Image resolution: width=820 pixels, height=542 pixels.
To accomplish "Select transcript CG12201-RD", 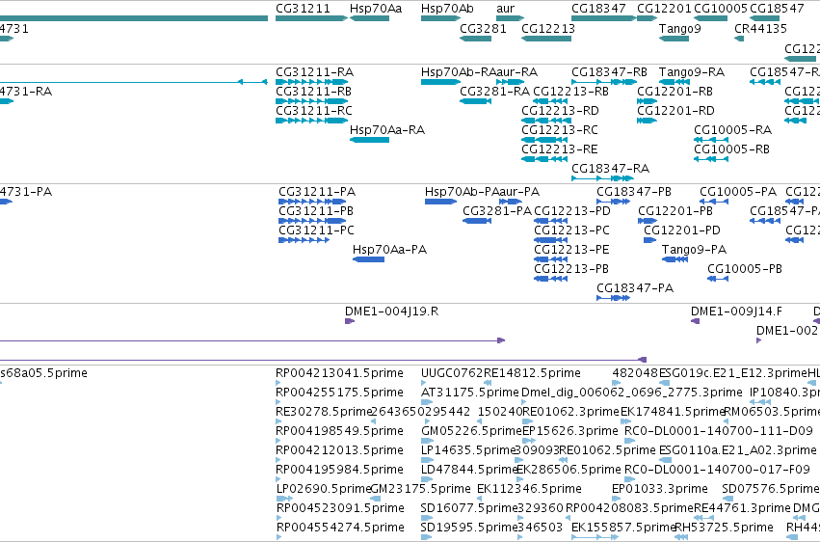I will (675, 111).
